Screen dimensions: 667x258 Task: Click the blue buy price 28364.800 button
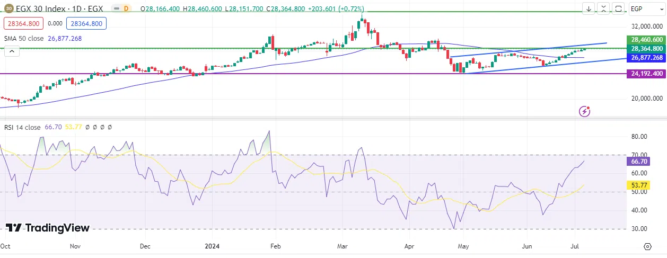(x=87, y=23)
